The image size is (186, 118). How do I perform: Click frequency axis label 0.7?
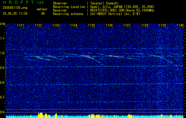click(x=2, y=97)
